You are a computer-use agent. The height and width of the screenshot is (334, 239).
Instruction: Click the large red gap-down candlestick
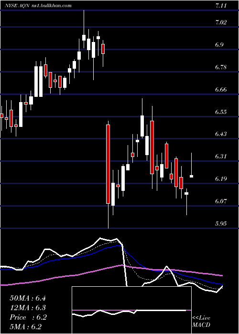[108, 164]
